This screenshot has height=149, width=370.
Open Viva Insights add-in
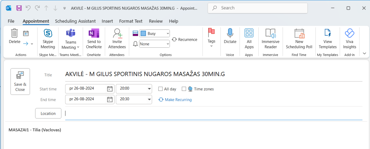click(x=349, y=39)
